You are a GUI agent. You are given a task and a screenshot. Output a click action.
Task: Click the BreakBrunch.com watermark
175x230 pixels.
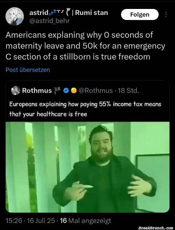coord(156,228)
